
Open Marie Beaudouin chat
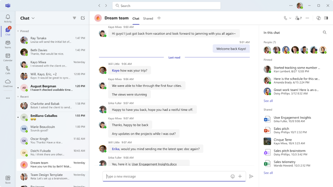point(53,128)
